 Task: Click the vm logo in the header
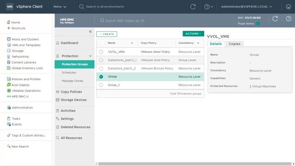pos(10,6)
